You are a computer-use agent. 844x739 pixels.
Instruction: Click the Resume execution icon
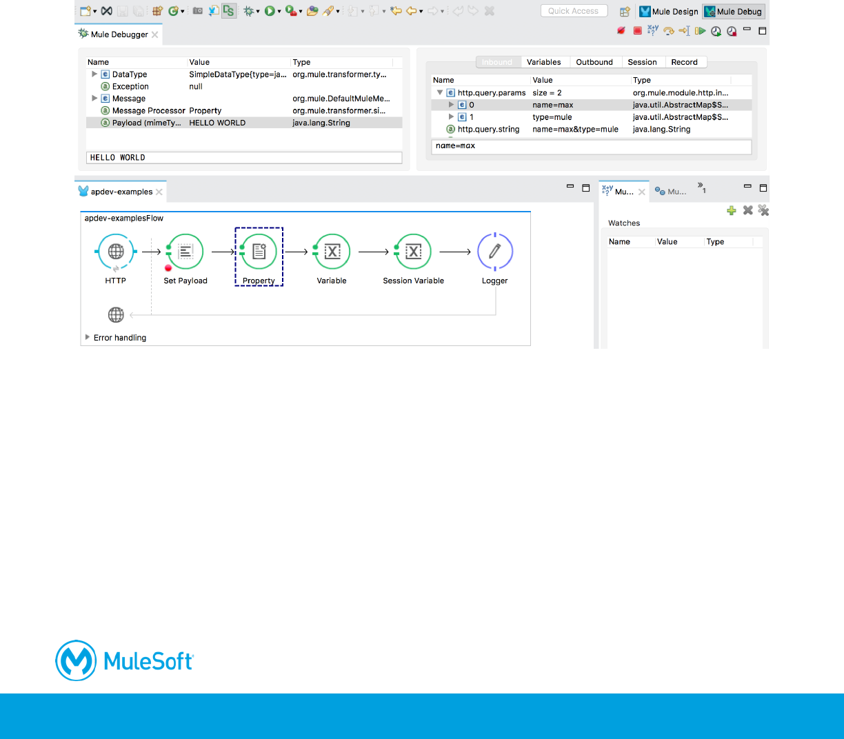(701, 31)
